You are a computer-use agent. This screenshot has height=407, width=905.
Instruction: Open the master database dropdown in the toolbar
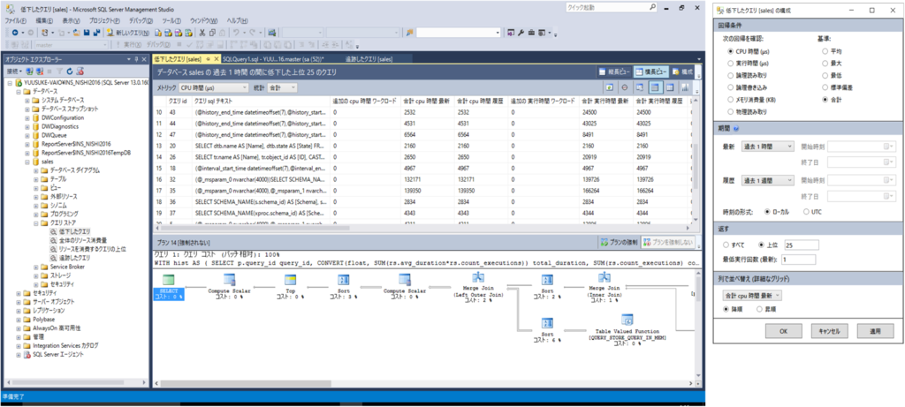[71, 44]
